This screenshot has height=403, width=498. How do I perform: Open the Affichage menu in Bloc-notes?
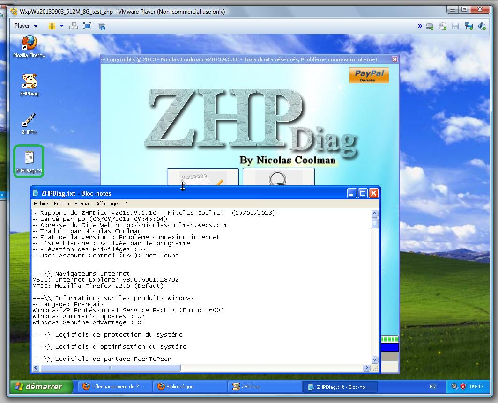click(107, 204)
